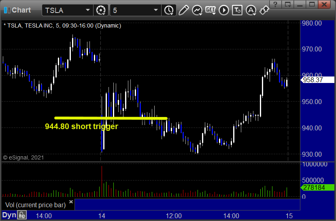Close the Vol study panel X
Image resolution: width=336 pixels, height=221 pixels.
pyautogui.click(x=71, y=202)
